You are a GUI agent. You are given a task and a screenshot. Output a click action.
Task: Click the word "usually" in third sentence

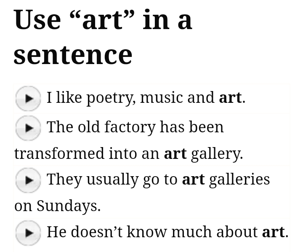click(x=111, y=180)
